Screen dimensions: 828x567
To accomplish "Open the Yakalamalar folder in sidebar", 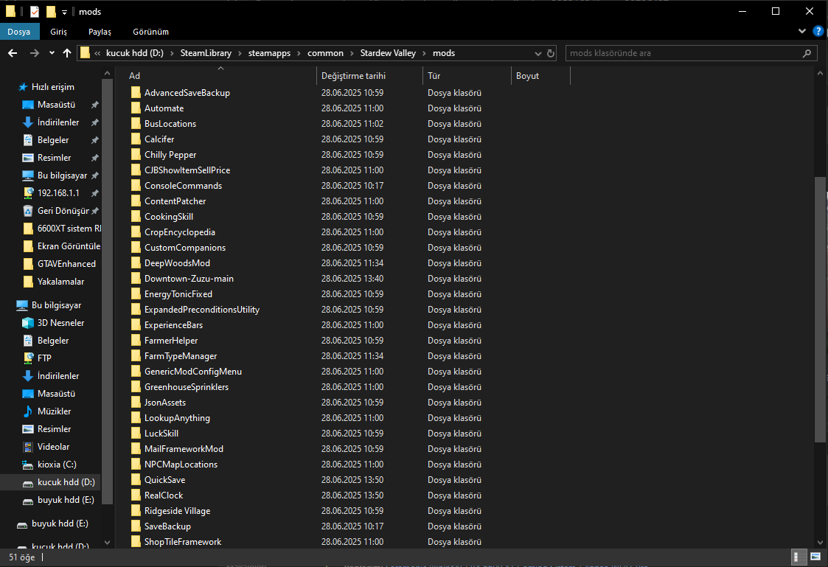I will [x=60, y=282].
